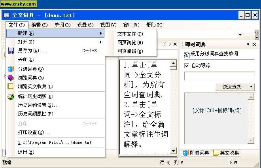This screenshot has width=261, height=168.
Task: Switch to the 英文收集 bottom tab
Action: click(x=226, y=153)
